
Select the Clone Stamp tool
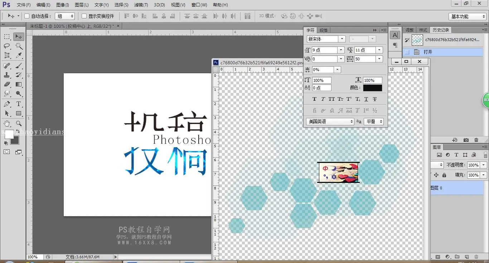pyautogui.click(x=7, y=75)
